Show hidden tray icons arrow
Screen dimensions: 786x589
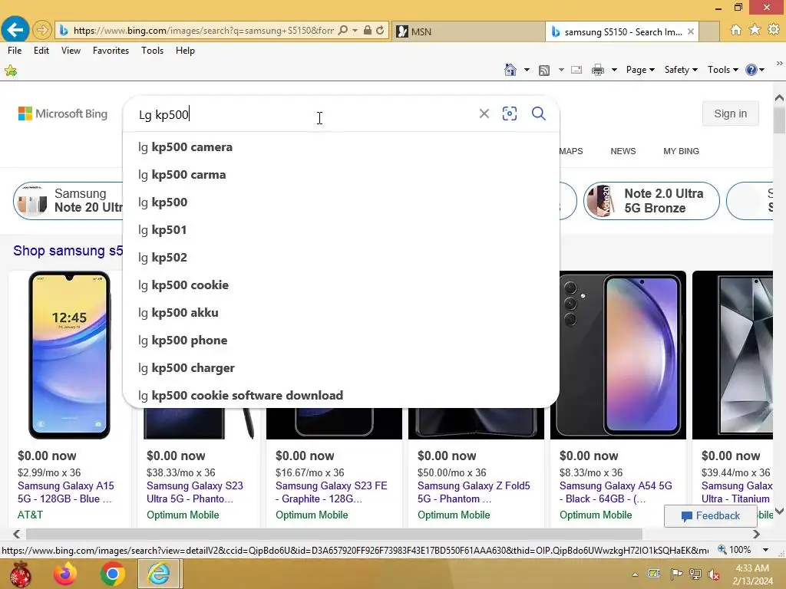click(x=635, y=574)
